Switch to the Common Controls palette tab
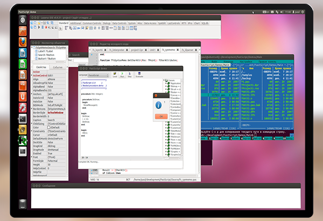323x221 pixels. tap(92, 23)
